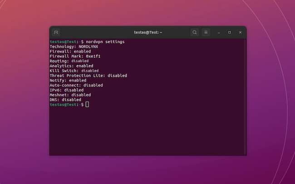Viewport: 295px width, 184px height.
Task: Open a new terminal tab
Action: pos(56,32)
